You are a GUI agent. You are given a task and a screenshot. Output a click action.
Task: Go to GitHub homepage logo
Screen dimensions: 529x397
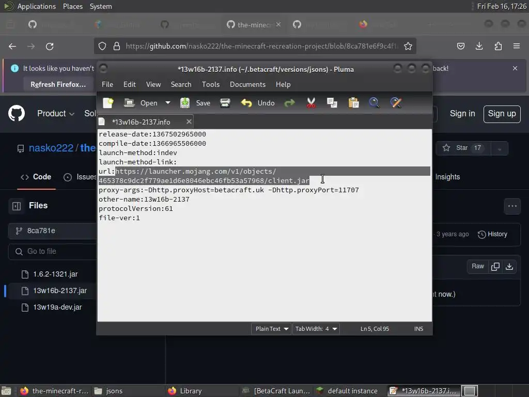[17, 113]
